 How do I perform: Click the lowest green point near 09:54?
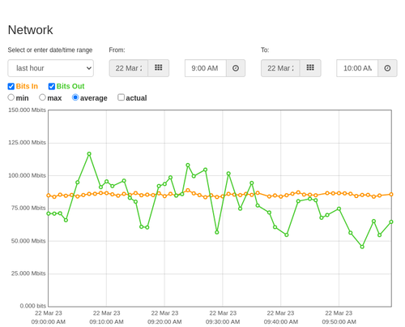tap(362, 247)
